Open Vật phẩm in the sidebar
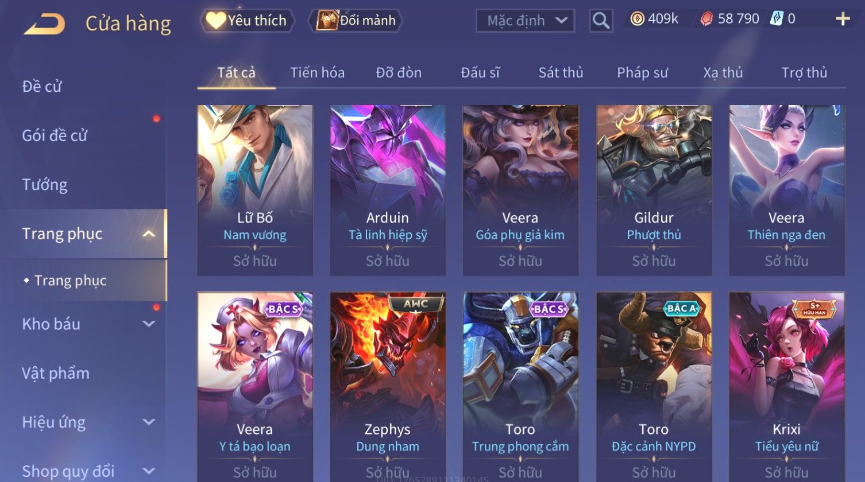 click(56, 374)
